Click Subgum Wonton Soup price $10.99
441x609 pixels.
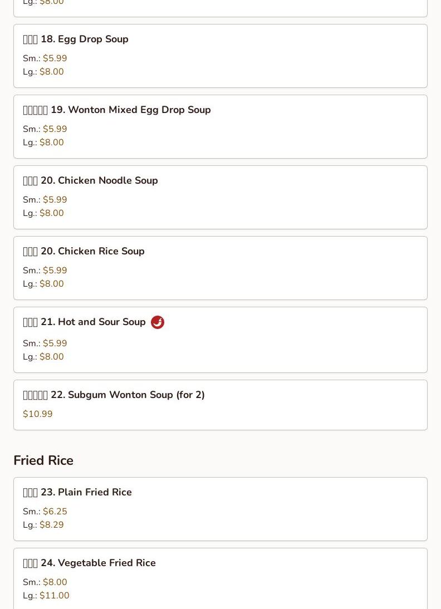pyautogui.click(x=38, y=414)
